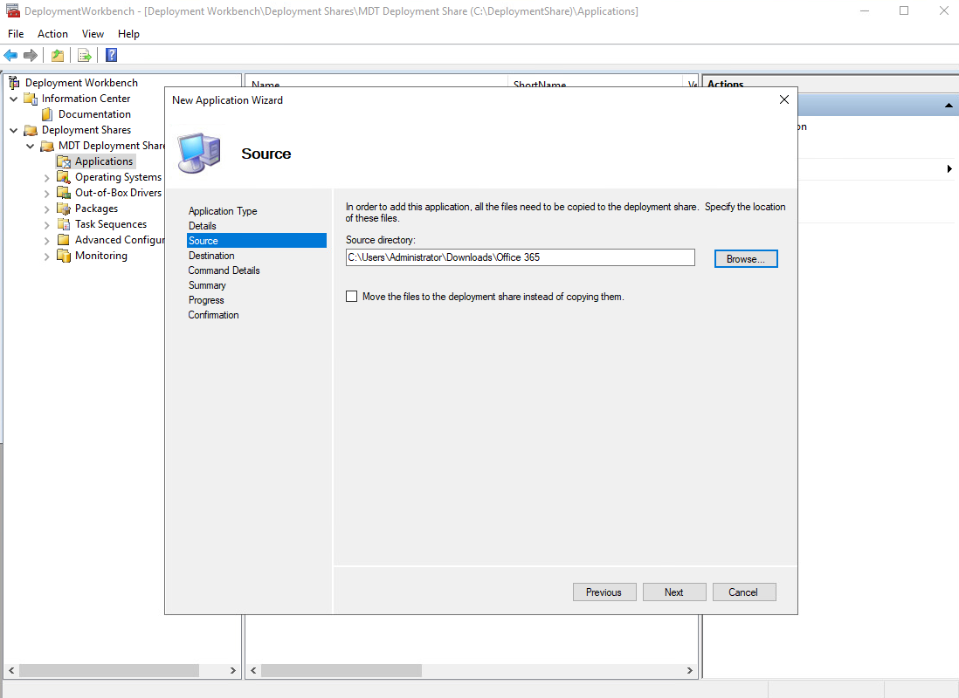Viewport: 959px width, 698px height.
Task: Expand the Task Sequences node
Action: [46, 225]
